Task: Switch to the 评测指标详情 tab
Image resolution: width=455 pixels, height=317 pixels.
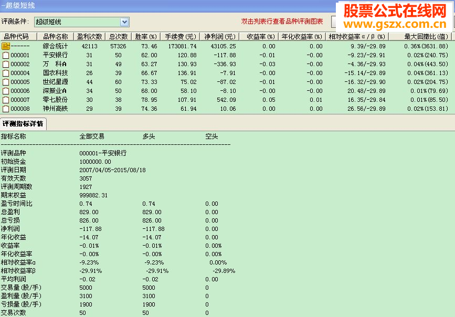Action: pyautogui.click(x=23, y=124)
